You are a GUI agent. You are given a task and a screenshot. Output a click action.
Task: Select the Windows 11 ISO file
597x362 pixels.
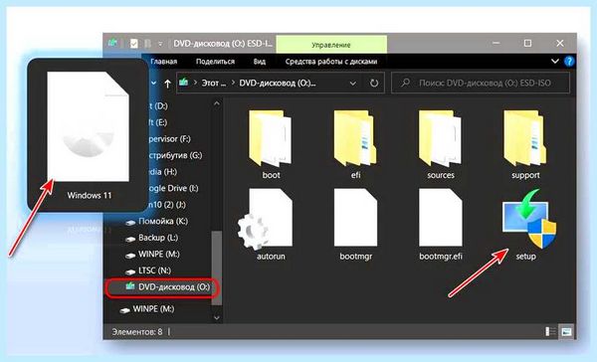tap(89, 135)
